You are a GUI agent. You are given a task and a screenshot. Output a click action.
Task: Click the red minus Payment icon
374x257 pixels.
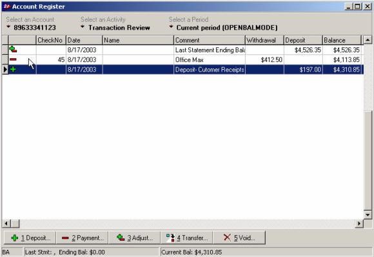tap(65, 238)
